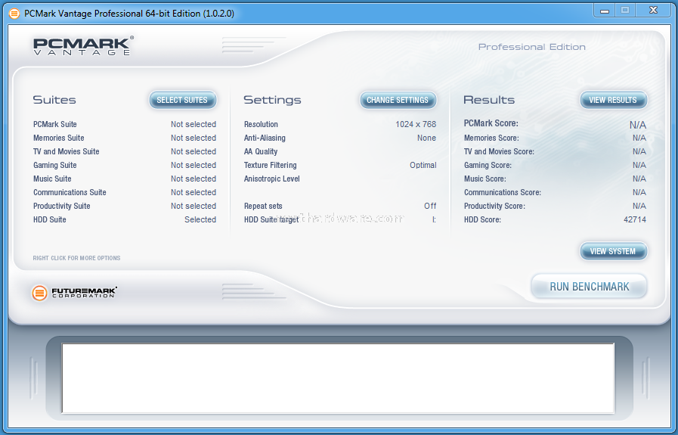
Task: Click 'Gaming Suite' label
Action: click(55, 166)
